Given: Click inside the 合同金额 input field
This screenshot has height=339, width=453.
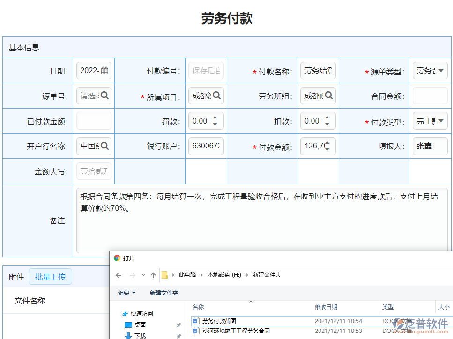Looking at the screenshot, I should 430,96.
